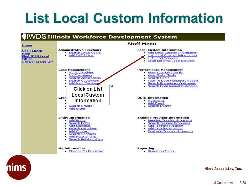Click List Local Custom Information link

(x=172, y=55)
